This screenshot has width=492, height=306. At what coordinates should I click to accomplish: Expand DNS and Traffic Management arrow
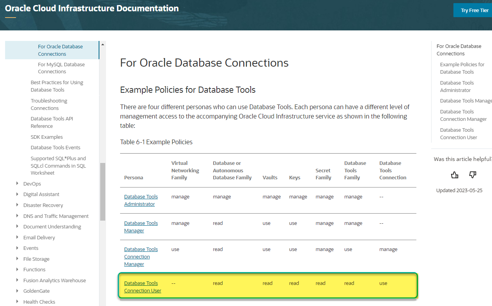(x=17, y=216)
